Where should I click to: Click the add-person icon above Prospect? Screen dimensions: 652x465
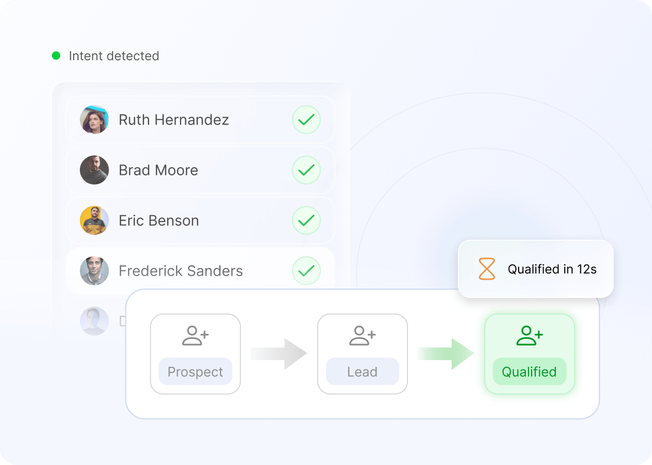(195, 336)
